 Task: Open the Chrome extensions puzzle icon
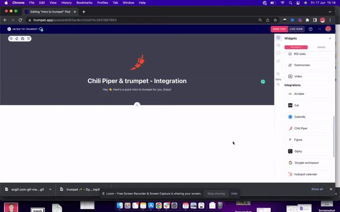[307, 20]
